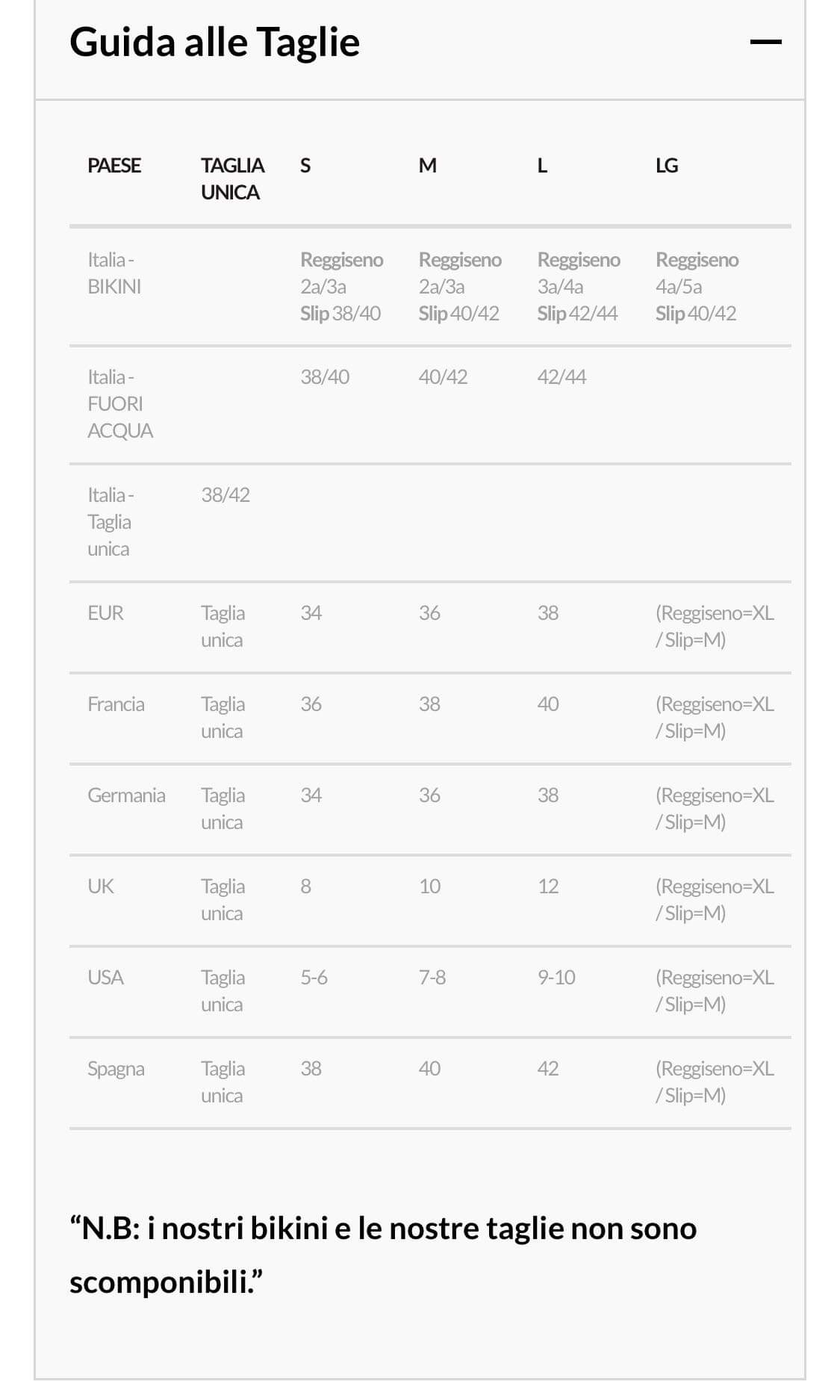Click USA size 9-10 cell

(556, 978)
